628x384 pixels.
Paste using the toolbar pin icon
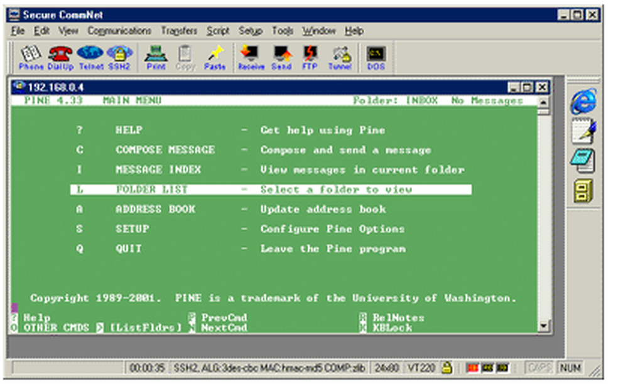coord(215,58)
